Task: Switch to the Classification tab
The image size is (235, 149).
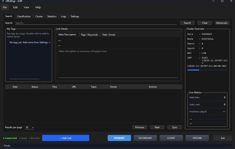Action: (x=24, y=16)
